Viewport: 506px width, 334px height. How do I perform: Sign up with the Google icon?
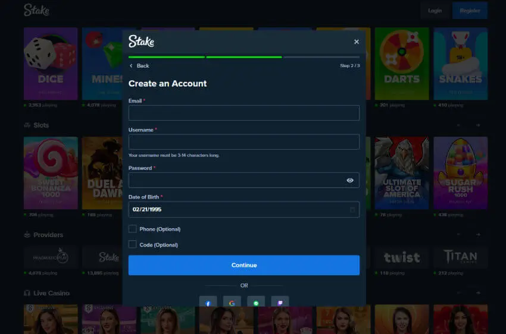click(x=232, y=302)
